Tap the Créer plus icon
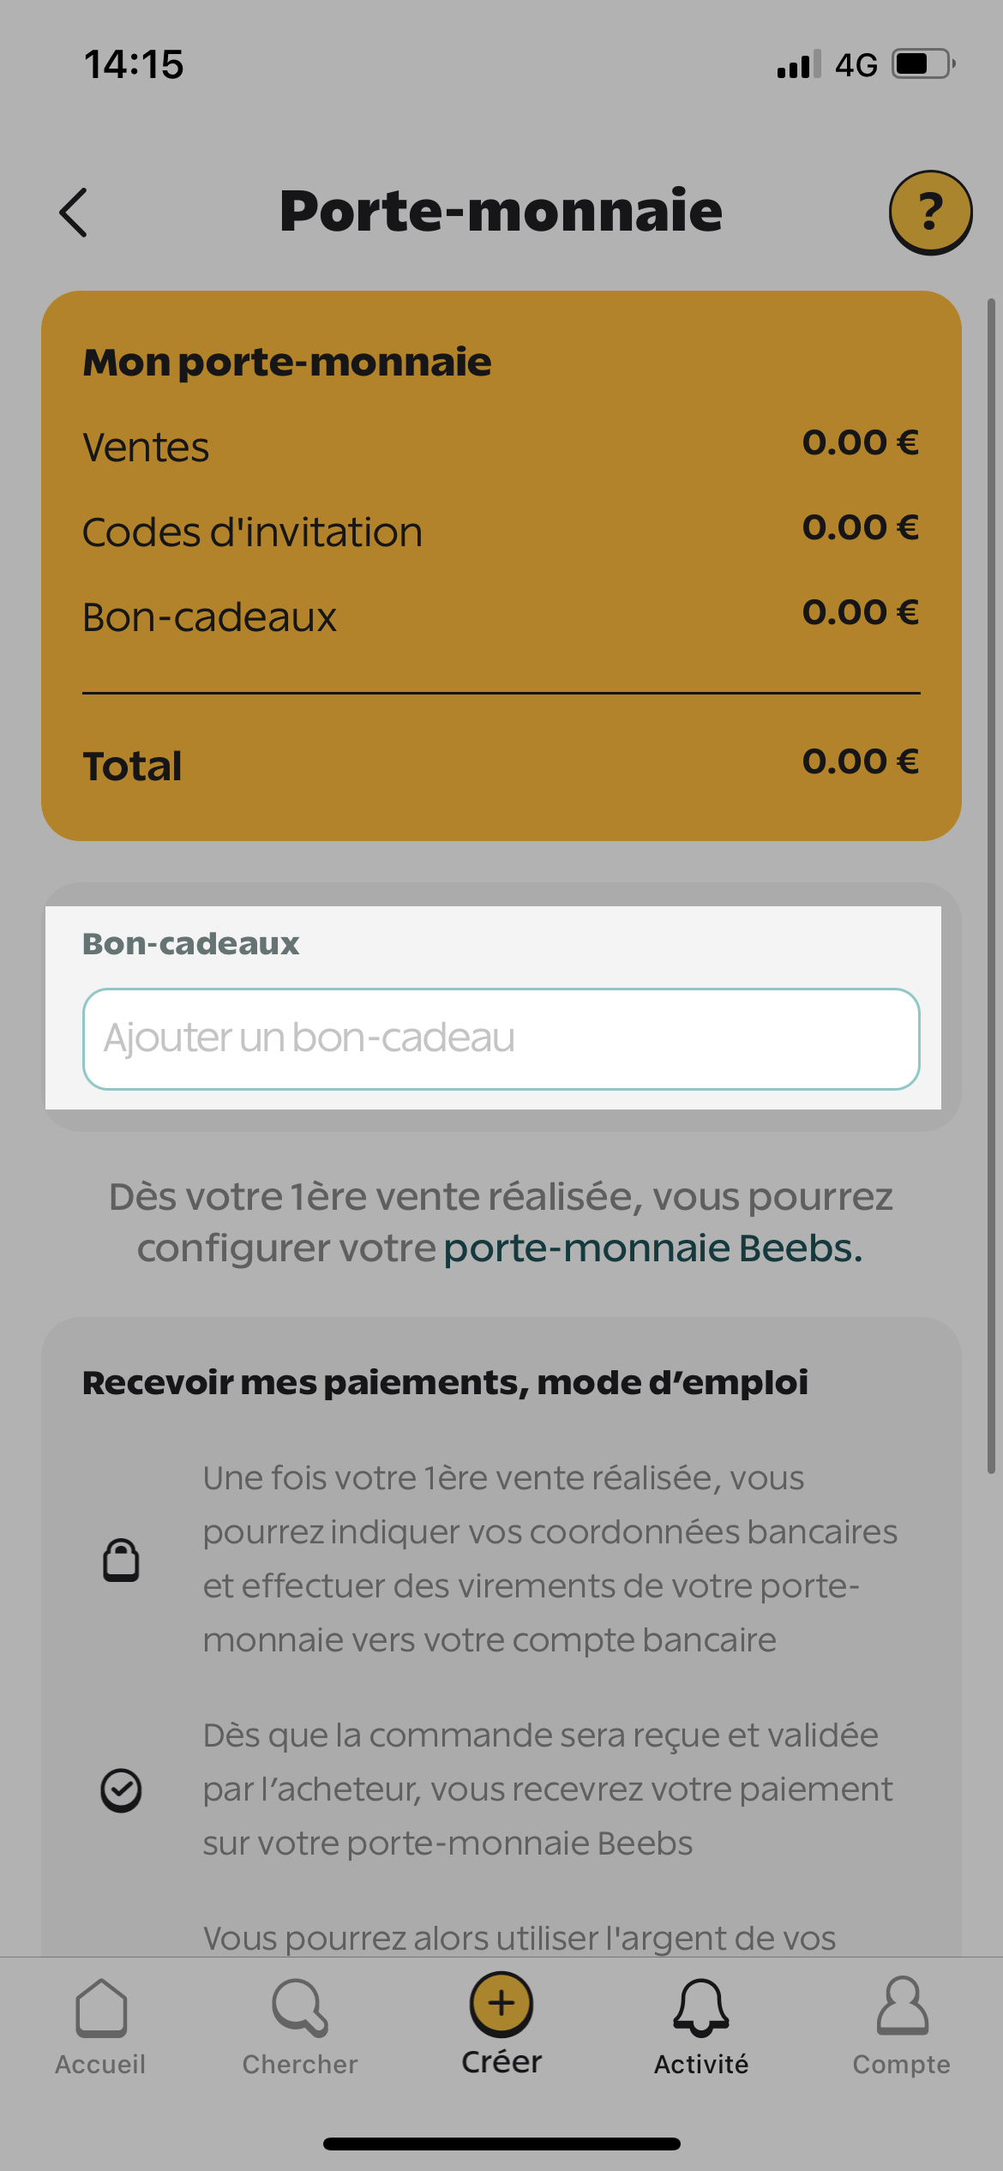1003x2171 pixels. coord(501,2005)
